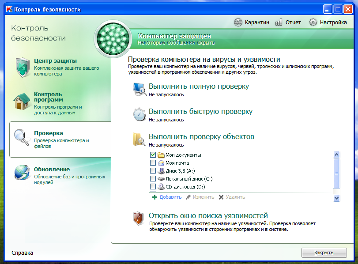Click the green protection status indicator orb
This screenshot has width=358, height=264.
[x=113, y=39]
